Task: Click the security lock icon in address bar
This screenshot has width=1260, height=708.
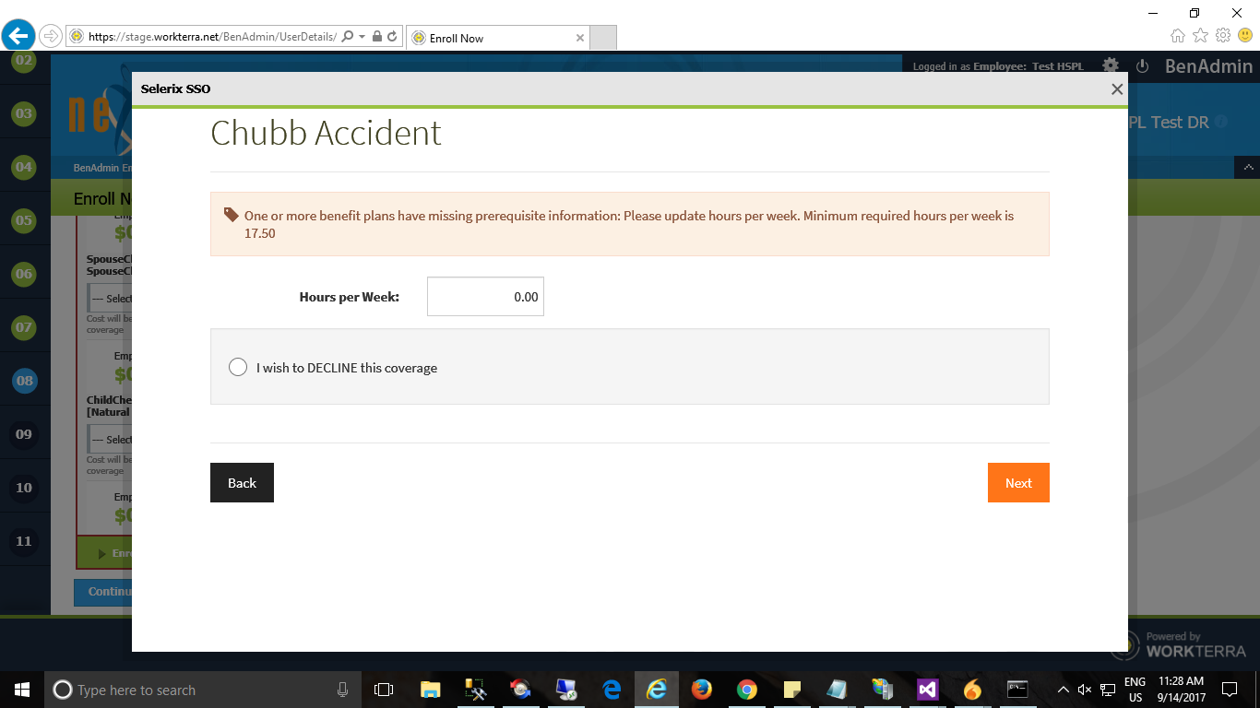Action: pyautogui.click(x=376, y=37)
